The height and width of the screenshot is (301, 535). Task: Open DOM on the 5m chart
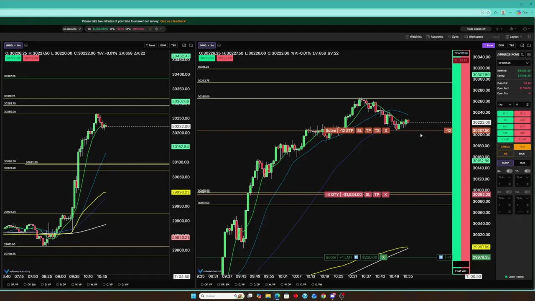pyautogui.click(x=163, y=45)
